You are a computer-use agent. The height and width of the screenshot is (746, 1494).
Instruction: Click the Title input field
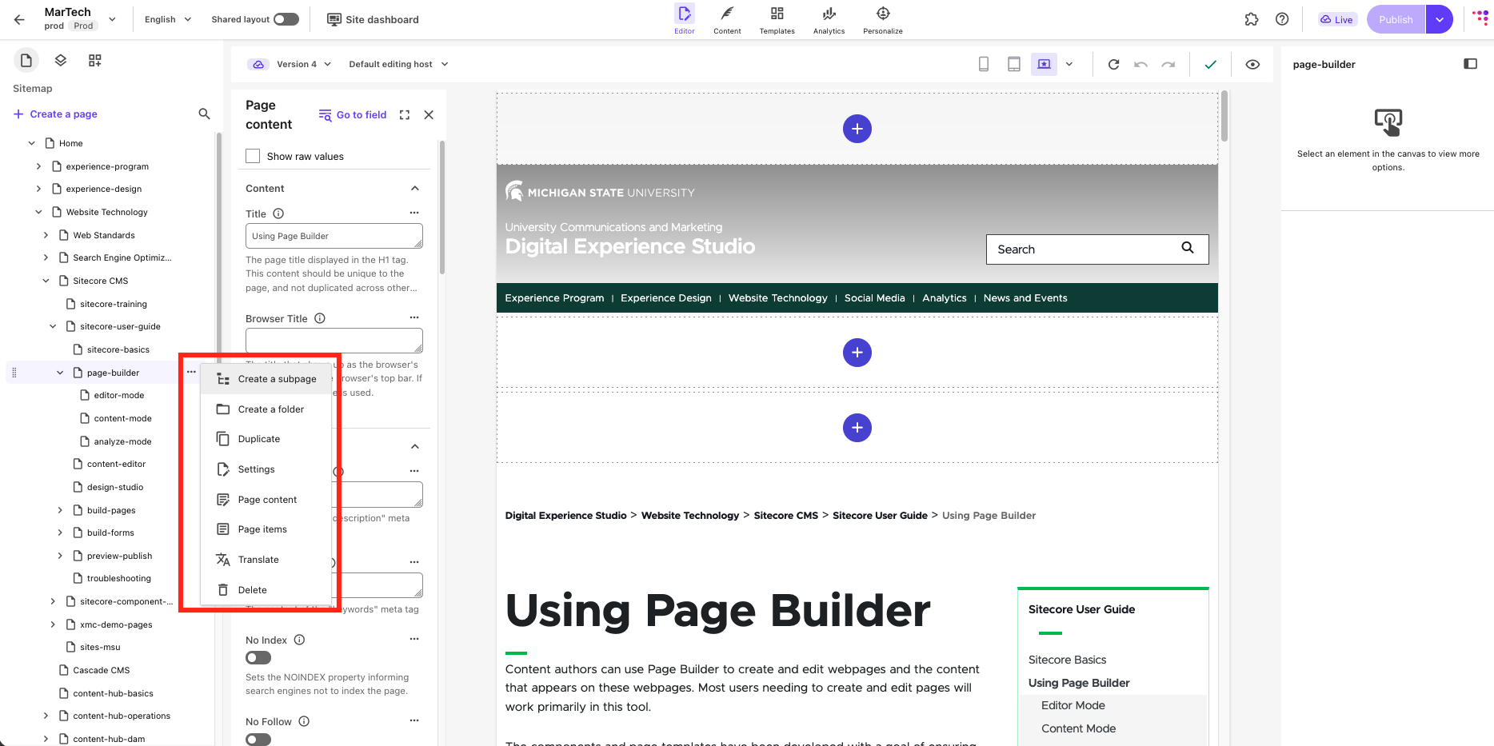tap(334, 236)
